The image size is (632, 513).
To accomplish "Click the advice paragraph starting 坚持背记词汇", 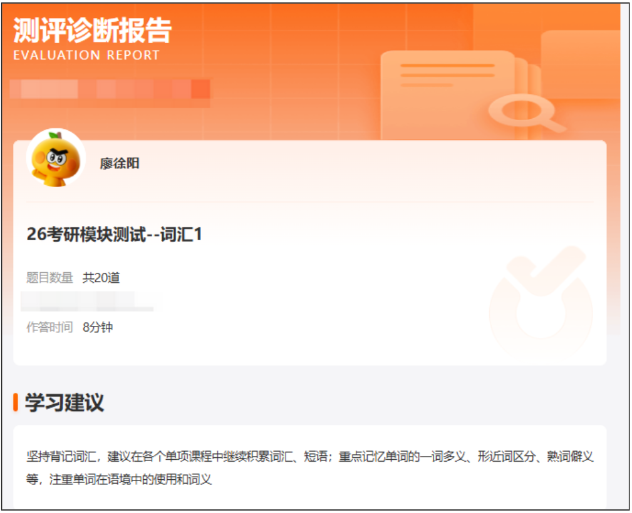I will pos(309,468).
